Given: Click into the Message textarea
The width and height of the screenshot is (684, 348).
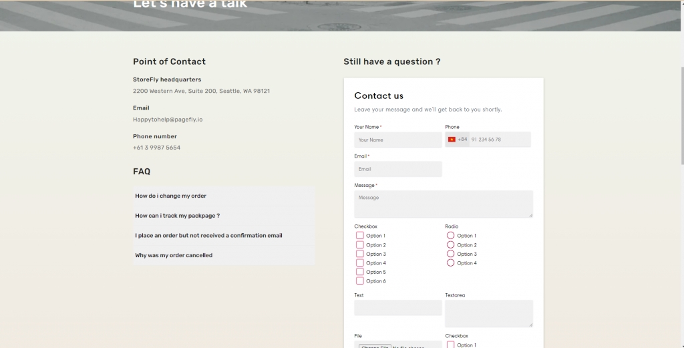Looking at the screenshot, I should (443, 204).
